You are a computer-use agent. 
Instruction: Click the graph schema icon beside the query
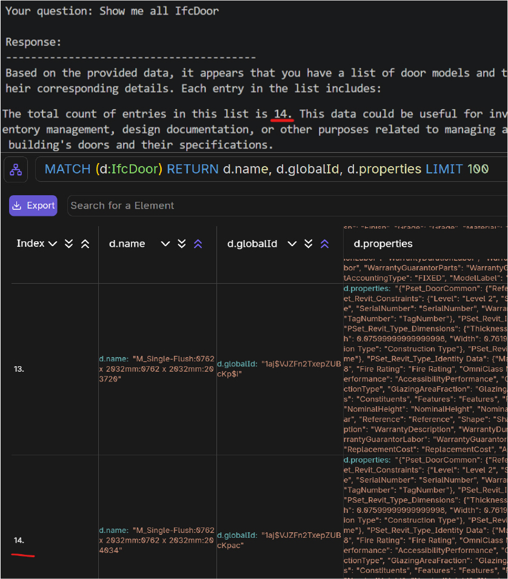tap(16, 170)
